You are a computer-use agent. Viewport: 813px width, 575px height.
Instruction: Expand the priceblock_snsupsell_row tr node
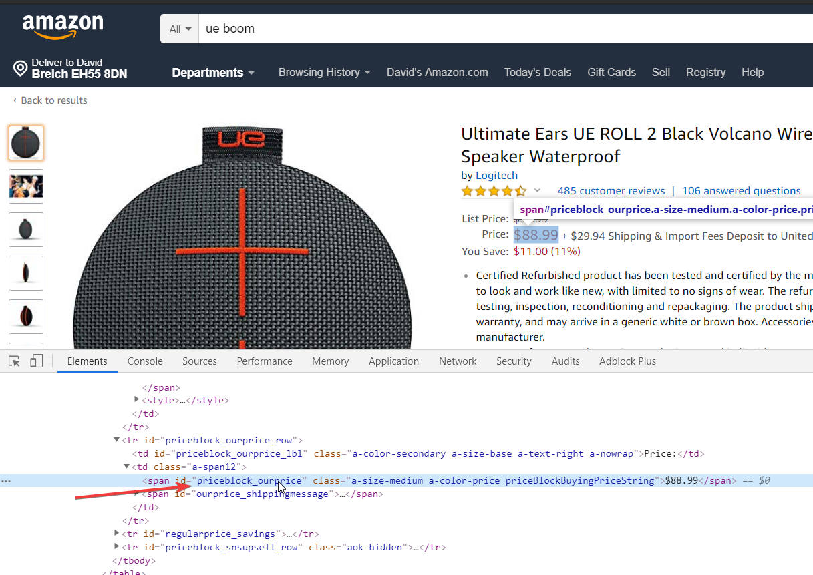(x=117, y=547)
